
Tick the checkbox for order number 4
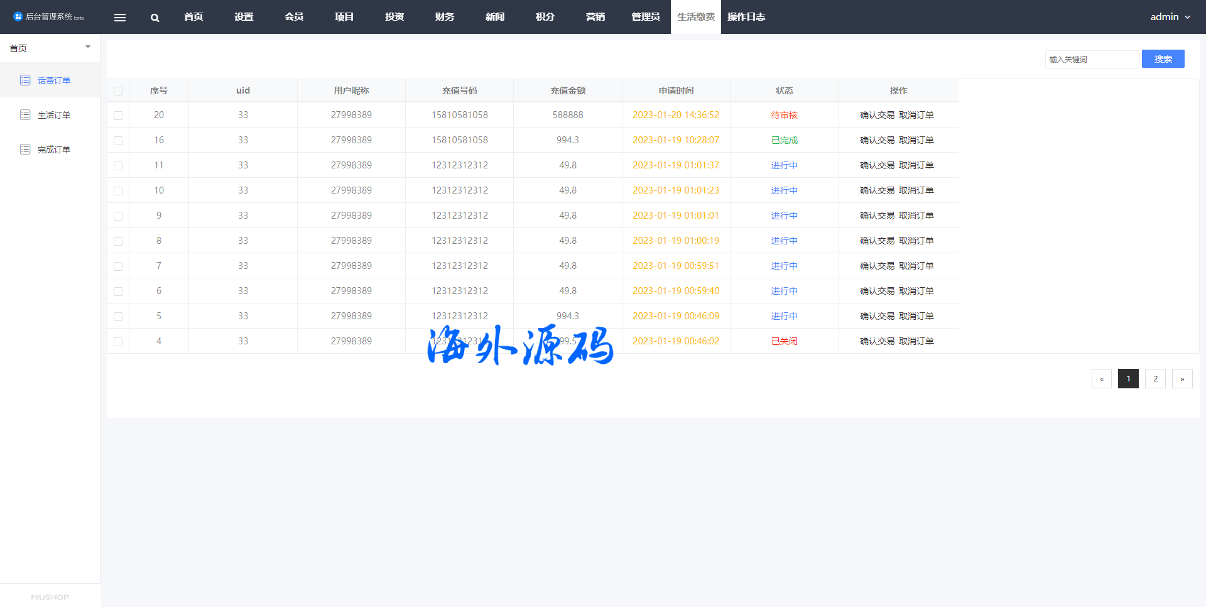tap(118, 342)
